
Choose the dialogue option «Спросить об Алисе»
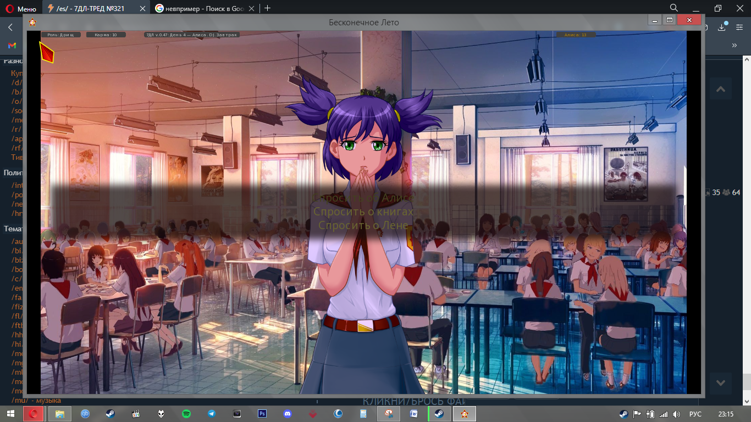(x=365, y=198)
